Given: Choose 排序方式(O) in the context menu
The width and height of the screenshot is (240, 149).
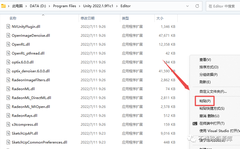Looking at the screenshot, I should [x=209, y=67].
